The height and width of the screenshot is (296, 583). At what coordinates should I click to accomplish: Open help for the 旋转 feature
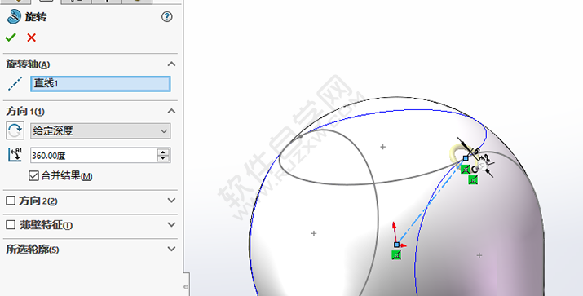[x=166, y=17]
